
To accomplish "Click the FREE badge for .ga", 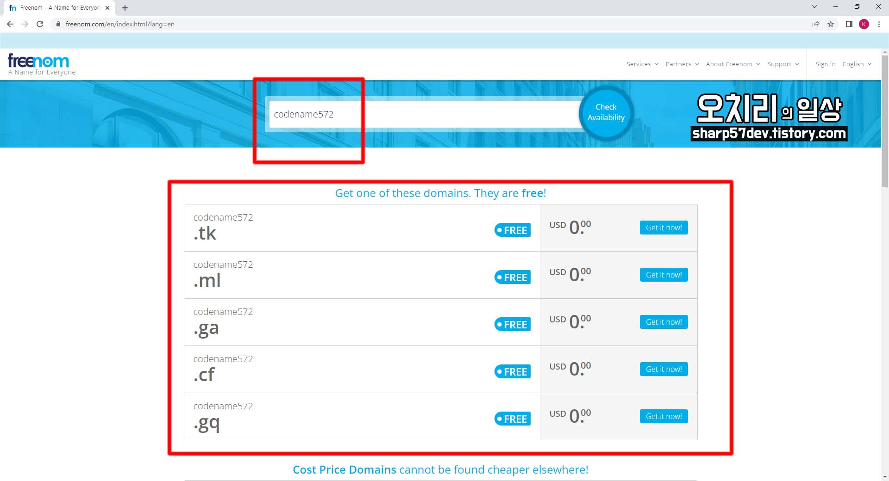I will 512,324.
